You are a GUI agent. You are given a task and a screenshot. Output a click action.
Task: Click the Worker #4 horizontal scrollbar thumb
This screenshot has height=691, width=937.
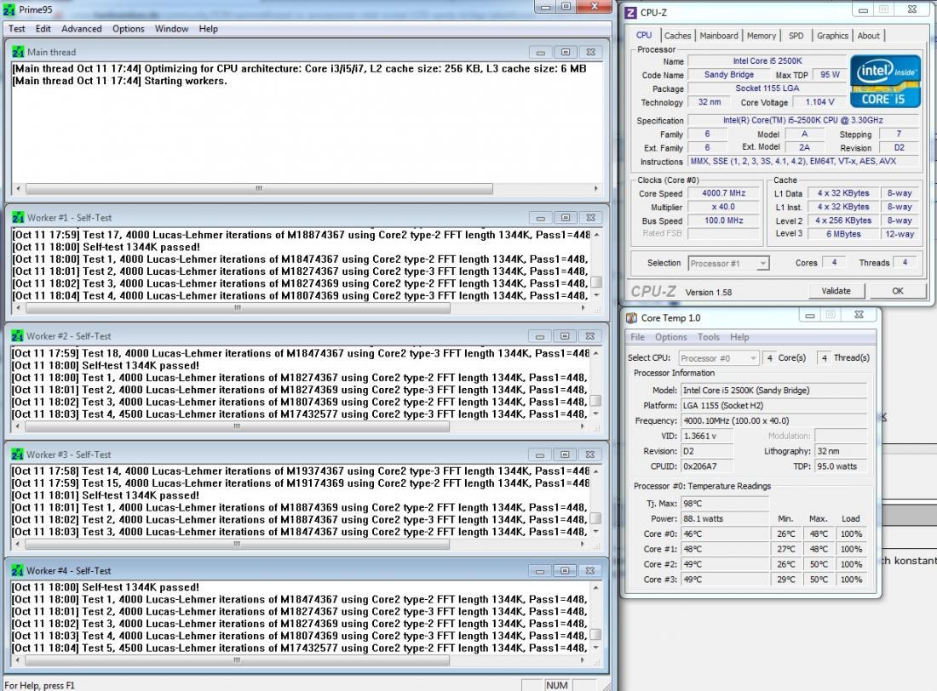(238, 660)
